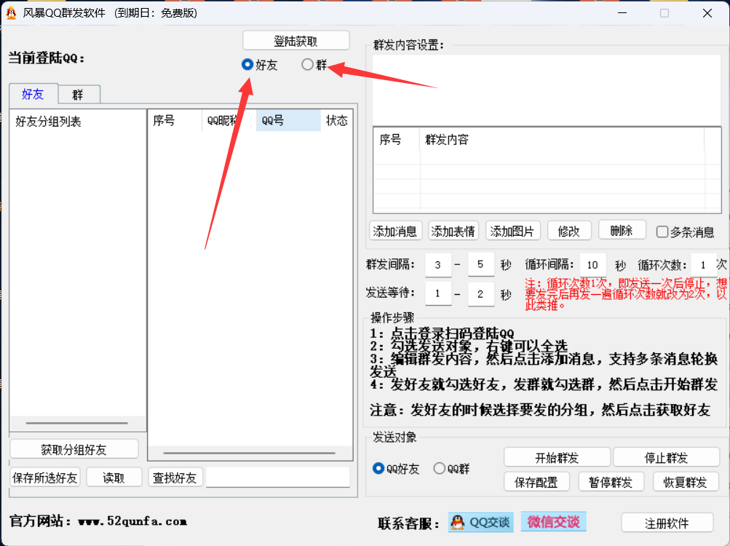
Task: Click the 保存配置 button
Action: point(536,482)
